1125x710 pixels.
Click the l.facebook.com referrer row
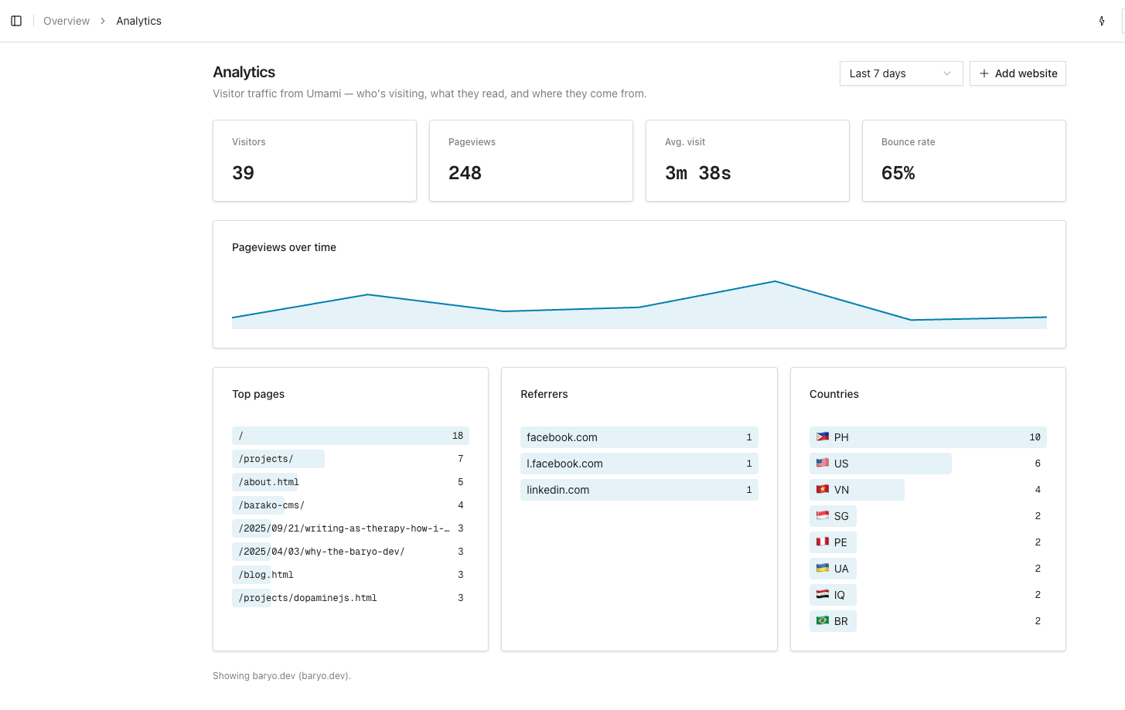(639, 464)
